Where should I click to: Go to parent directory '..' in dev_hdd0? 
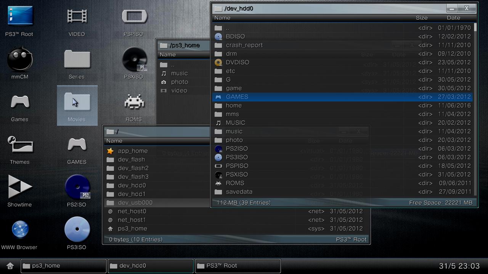[x=228, y=28]
